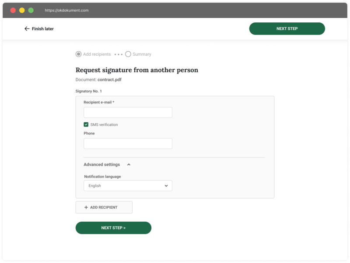Focus the Recipient e-mail field
350x263 pixels.
pos(128,113)
